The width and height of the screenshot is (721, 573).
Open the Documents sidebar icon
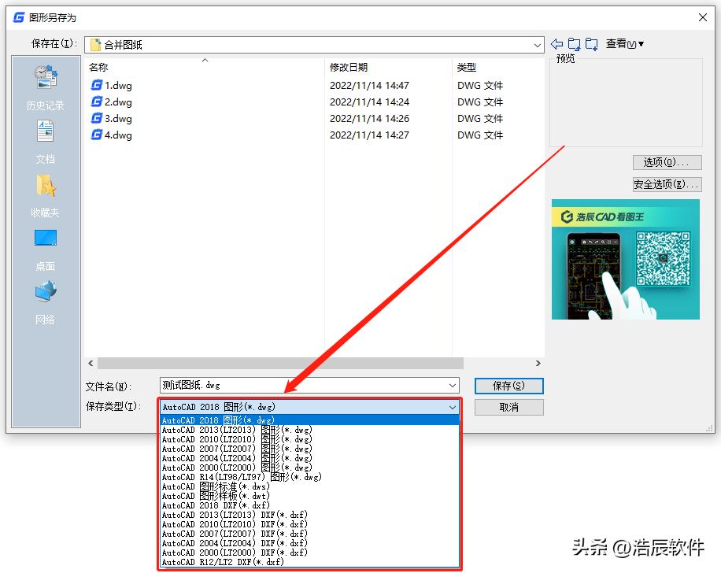click(45, 131)
